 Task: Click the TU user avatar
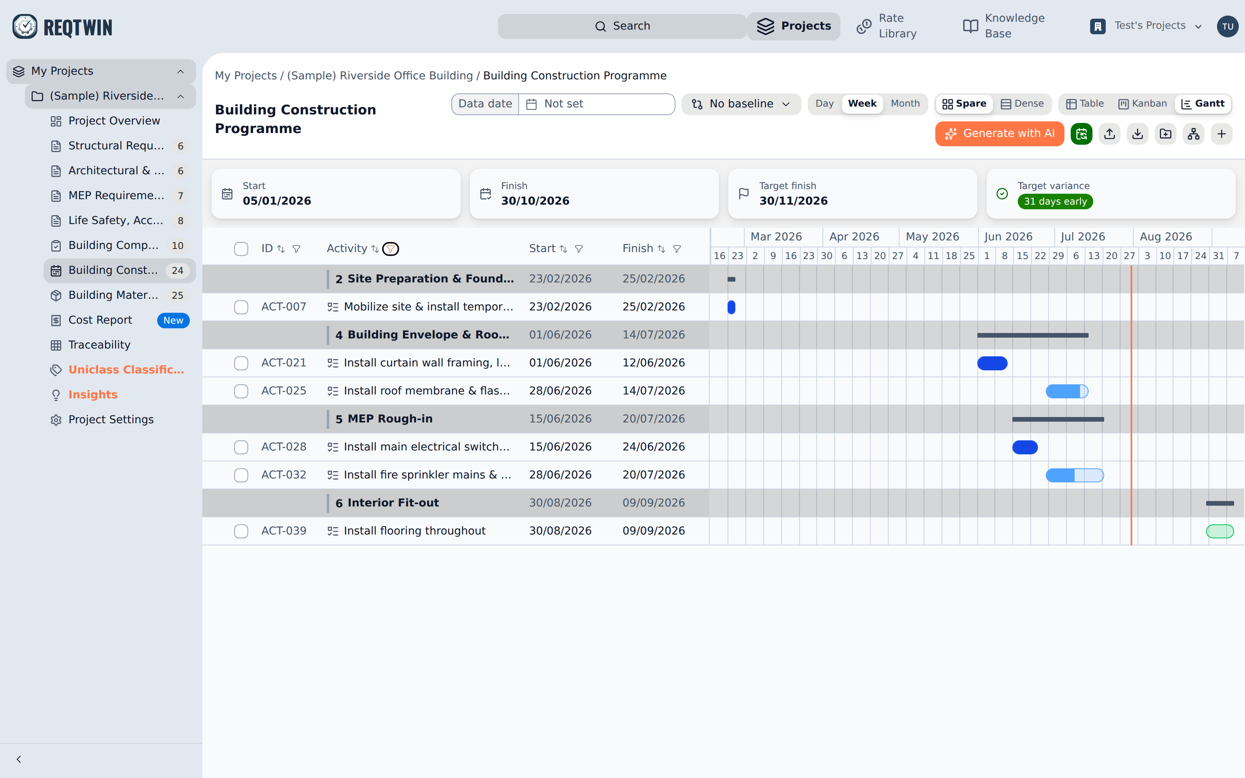1227,26
